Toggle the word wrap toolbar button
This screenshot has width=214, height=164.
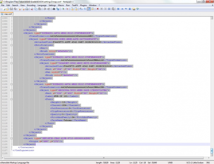point(81,9)
